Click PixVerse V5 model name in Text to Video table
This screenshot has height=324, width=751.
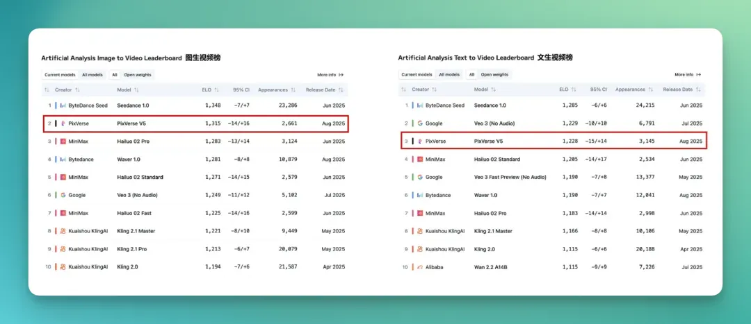coord(490,142)
